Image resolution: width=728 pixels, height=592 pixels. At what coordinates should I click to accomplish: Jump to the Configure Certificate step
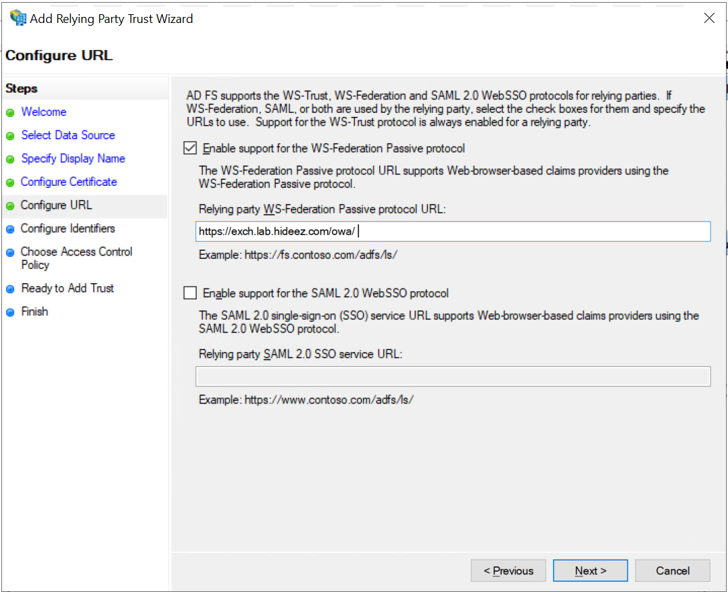(68, 182)
